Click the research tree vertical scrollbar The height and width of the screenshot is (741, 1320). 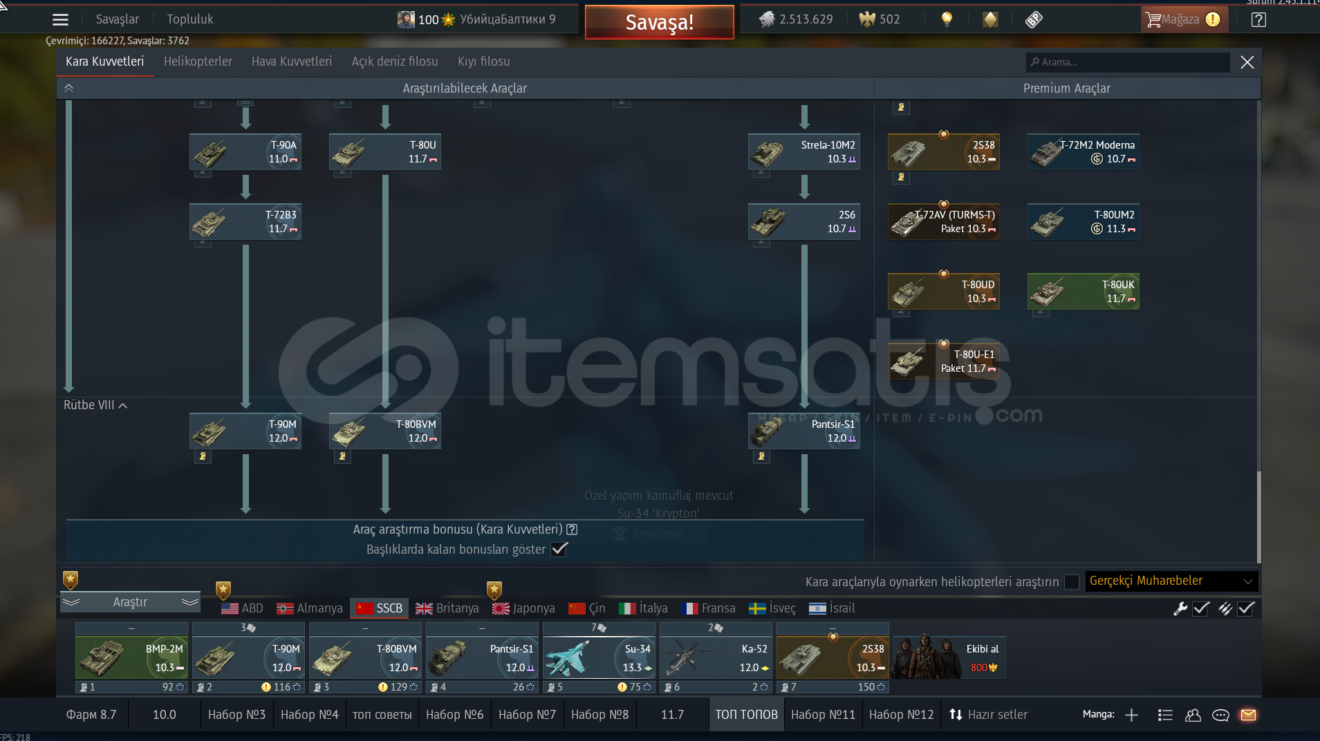[x=1258, y=517]
